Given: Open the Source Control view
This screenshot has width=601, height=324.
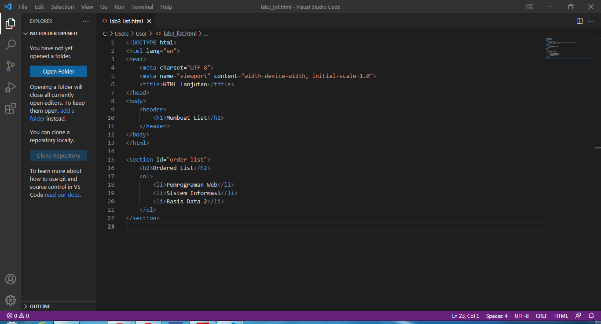Looking at the screenshot, I should (11, 66).
